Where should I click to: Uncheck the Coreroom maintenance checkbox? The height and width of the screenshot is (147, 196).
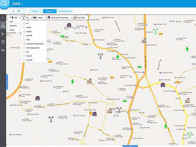[x=24, y=44]
